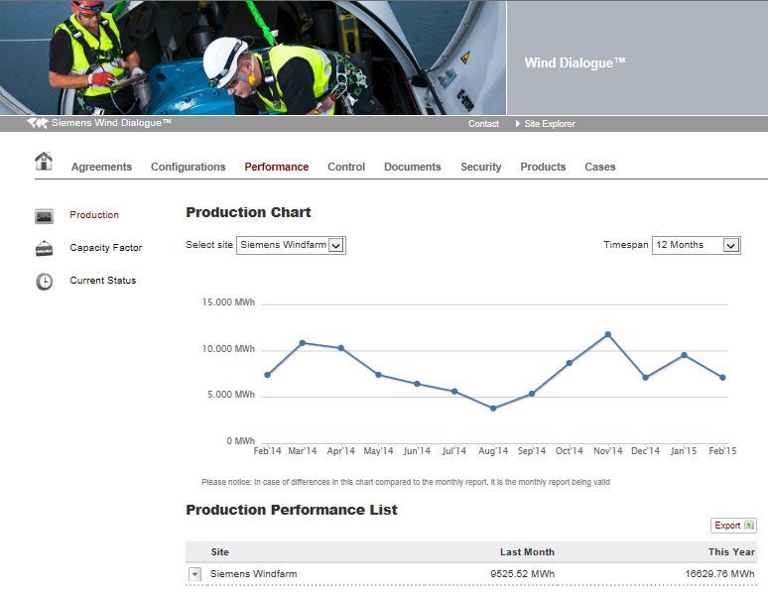Click the 9525.52 MWh value

pyautogui.click(x=523, y=574)
